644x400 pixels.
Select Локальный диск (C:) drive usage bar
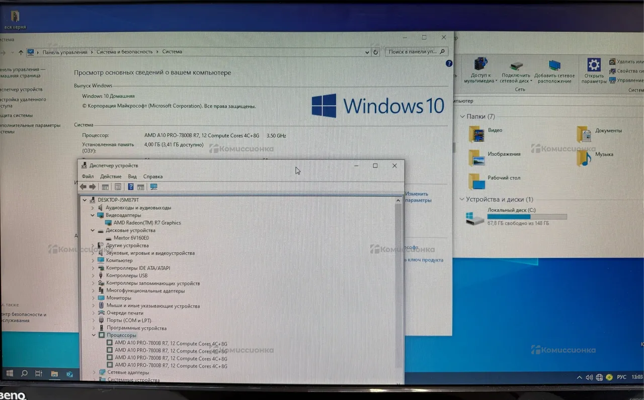tap(527, 217)
